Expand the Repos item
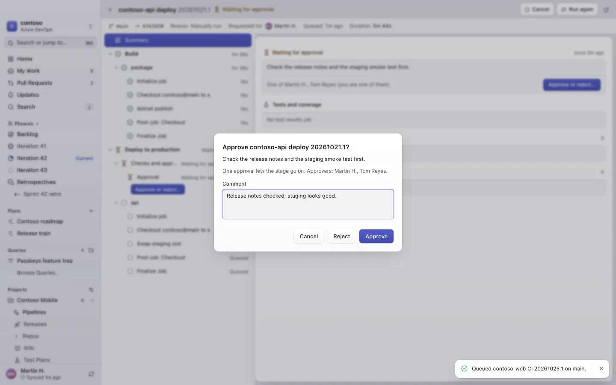This screenshot has width=616, height=385. point(17,336)
